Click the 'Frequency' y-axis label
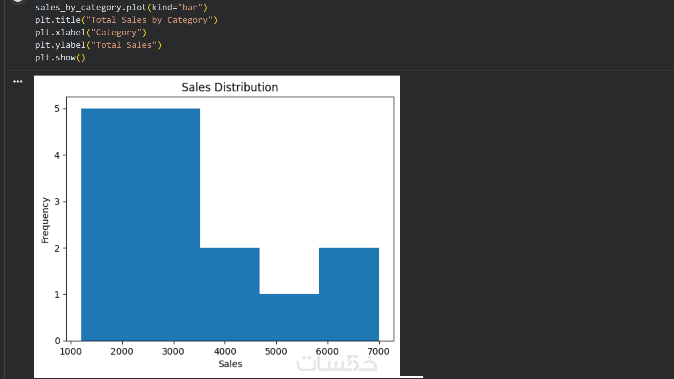This screenshot has width=674, height=379. point(45,220)
